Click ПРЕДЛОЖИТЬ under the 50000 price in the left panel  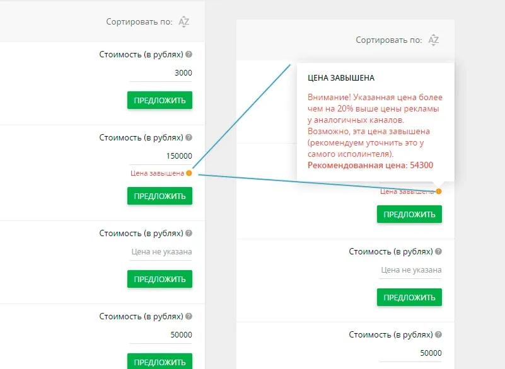[x=160, y=361]
